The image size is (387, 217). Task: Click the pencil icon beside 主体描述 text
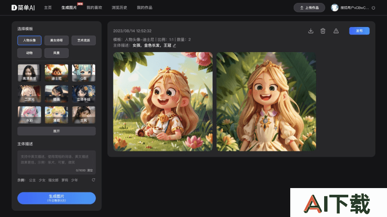175,45
